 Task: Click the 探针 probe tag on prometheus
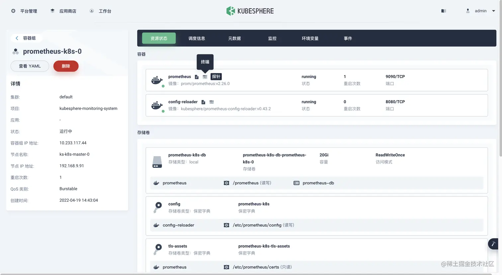216,77
